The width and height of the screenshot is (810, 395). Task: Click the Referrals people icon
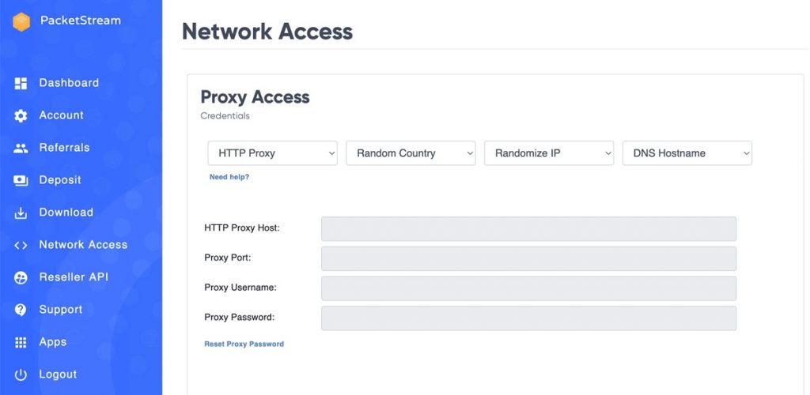(x=21, y=149)
